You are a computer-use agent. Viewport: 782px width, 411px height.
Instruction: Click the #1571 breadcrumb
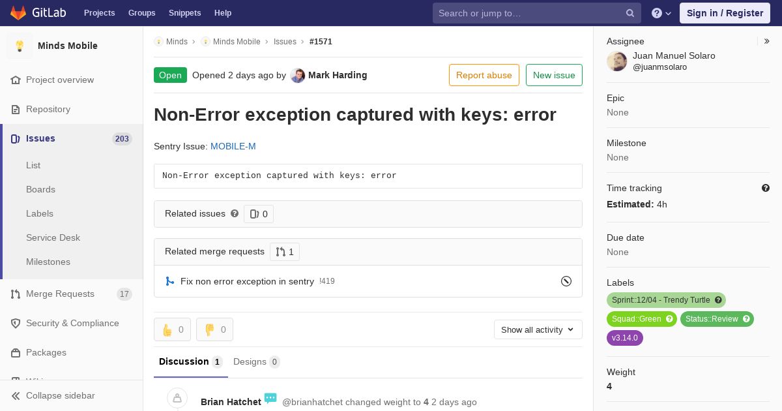pos(321,41)
